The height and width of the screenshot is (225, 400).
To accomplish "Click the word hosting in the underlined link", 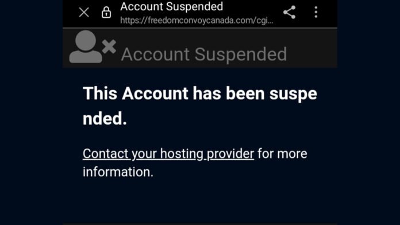I will tap(182, 154).
